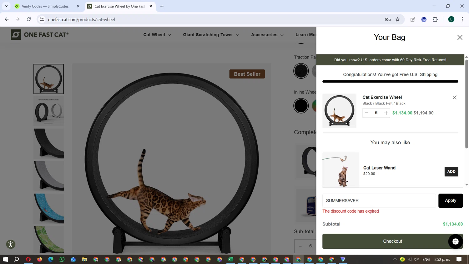Expand the Cat Wheel menu
Image resolution: width=469 pixels, height=264 pixels.
point(157,35)
